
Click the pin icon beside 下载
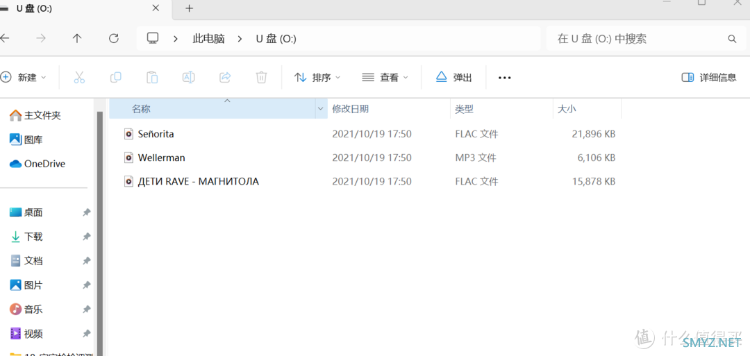pyautogui.click(x=87, y=237)
